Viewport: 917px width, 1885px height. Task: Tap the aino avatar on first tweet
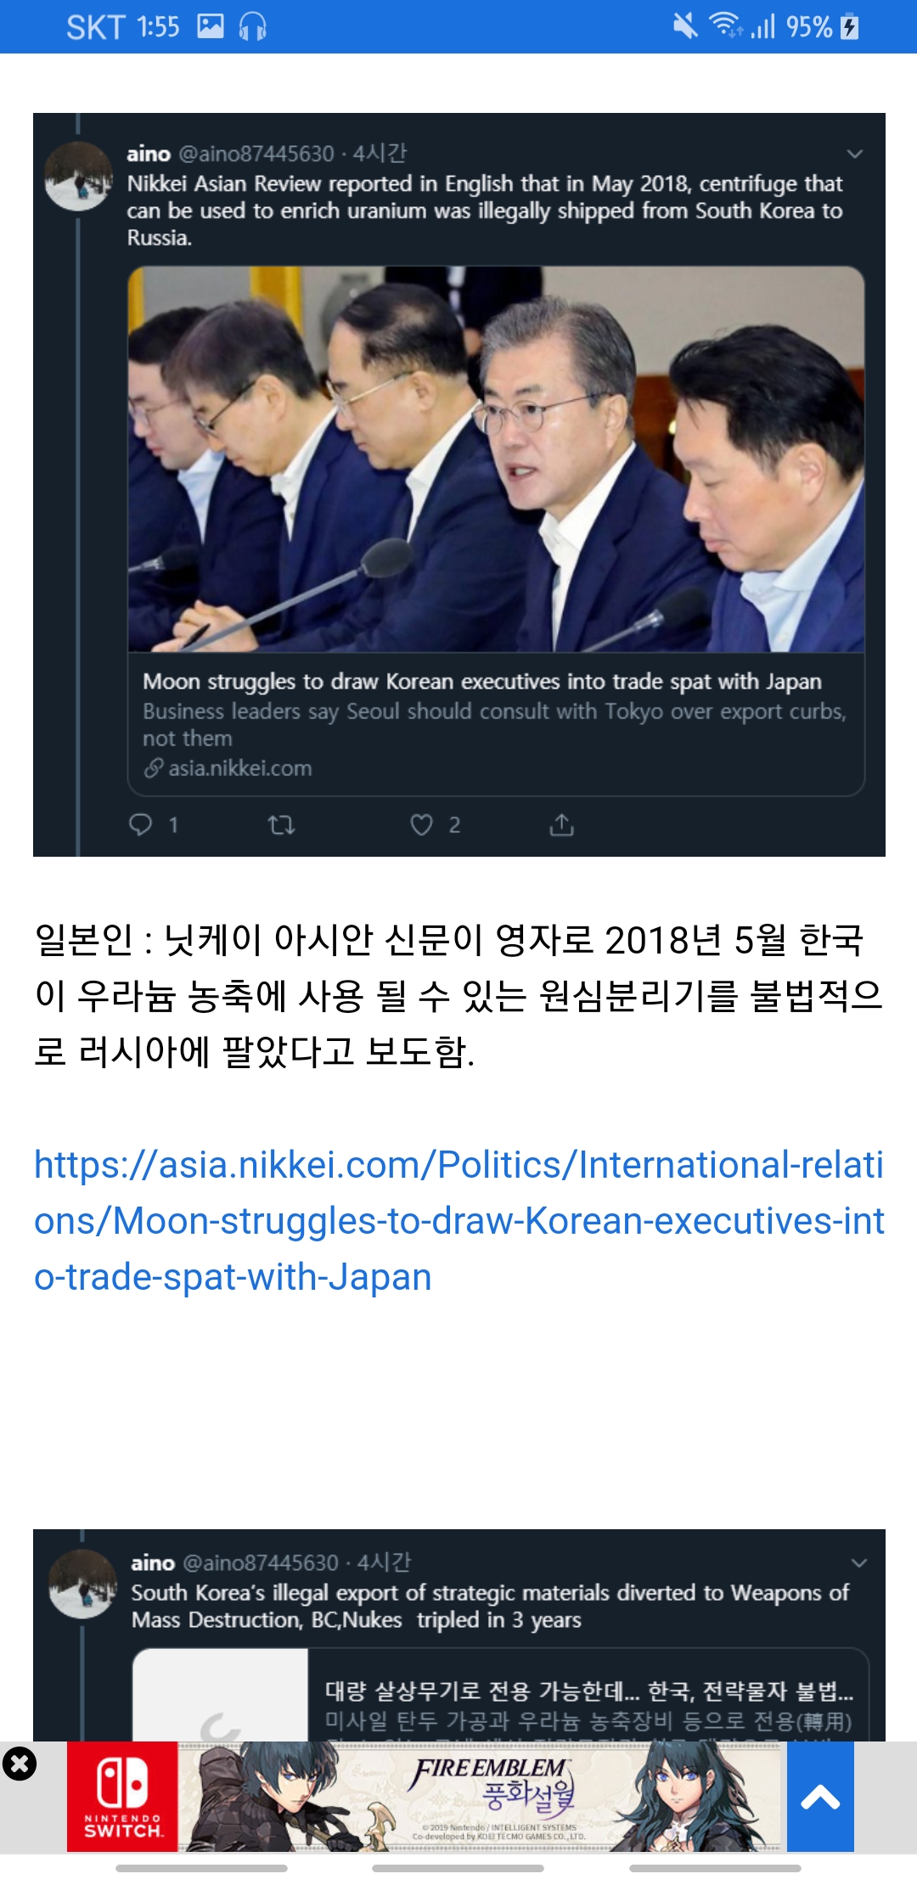[78, 177]
